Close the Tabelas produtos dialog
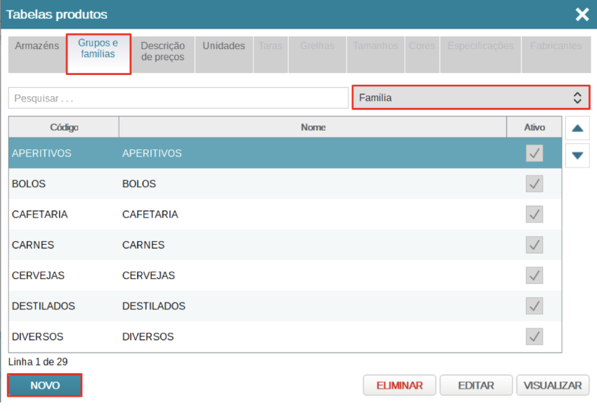Viewport: 597px width, 411px height. point(582,15)
